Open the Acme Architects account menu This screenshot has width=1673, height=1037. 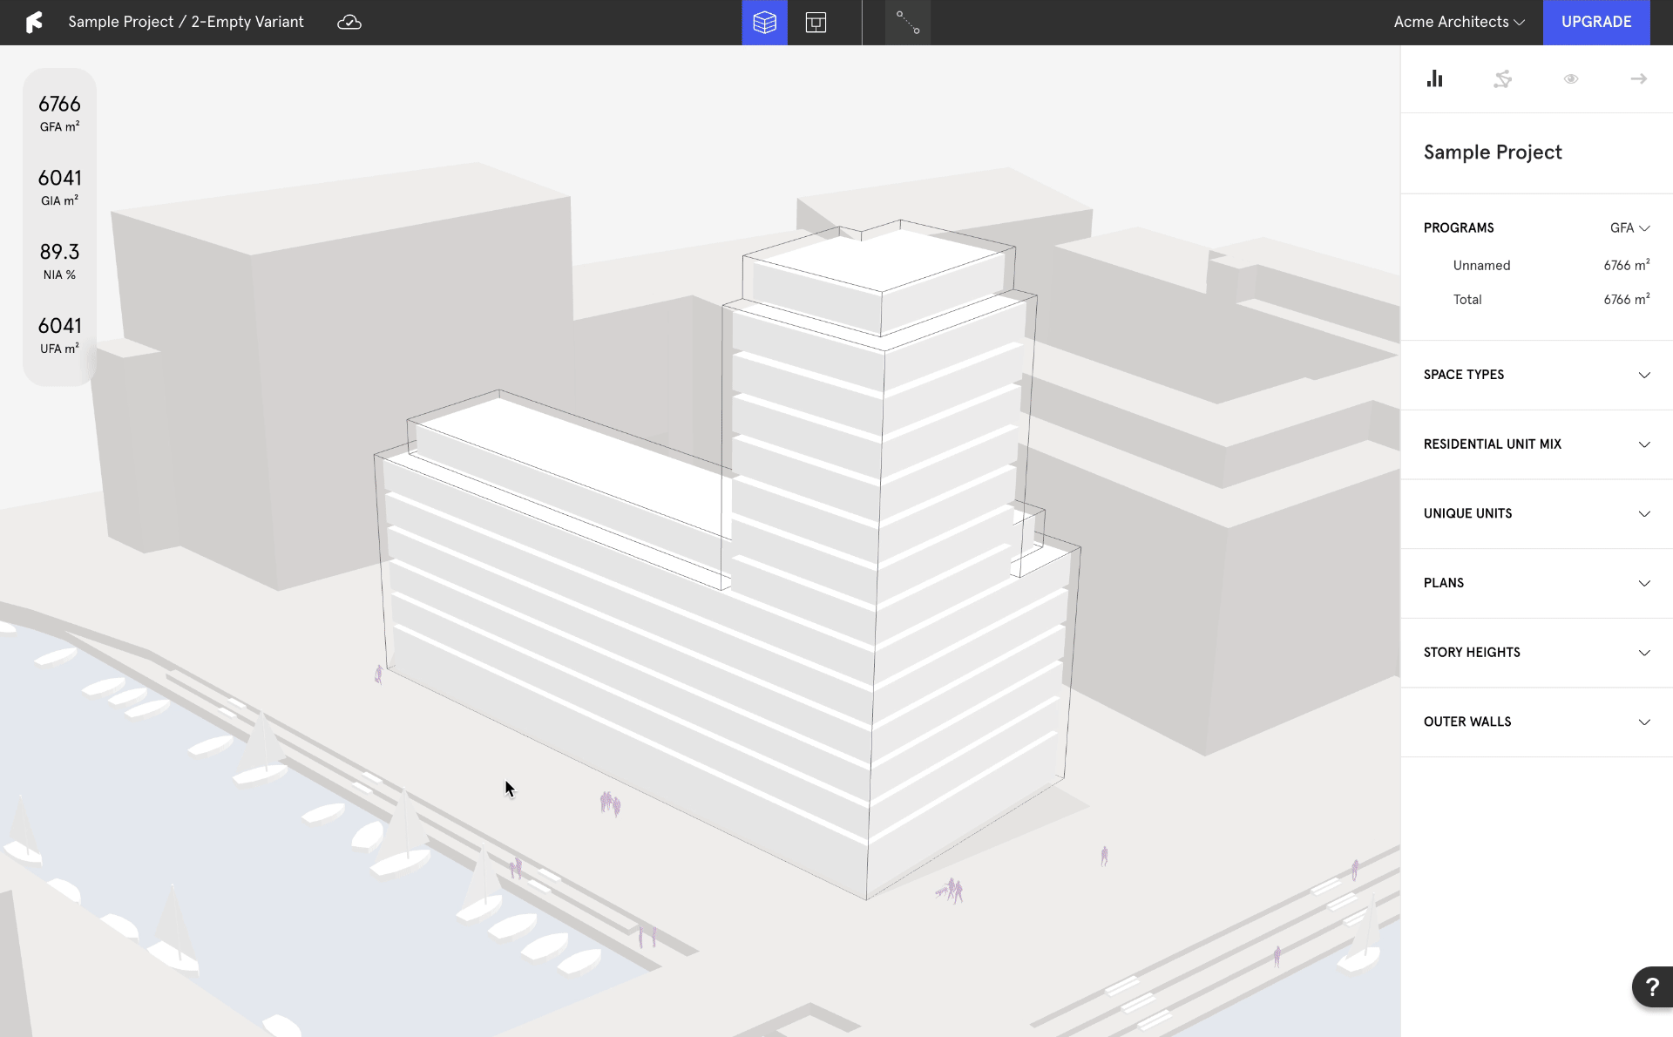pyautogui.click(x=1459, y=22)
